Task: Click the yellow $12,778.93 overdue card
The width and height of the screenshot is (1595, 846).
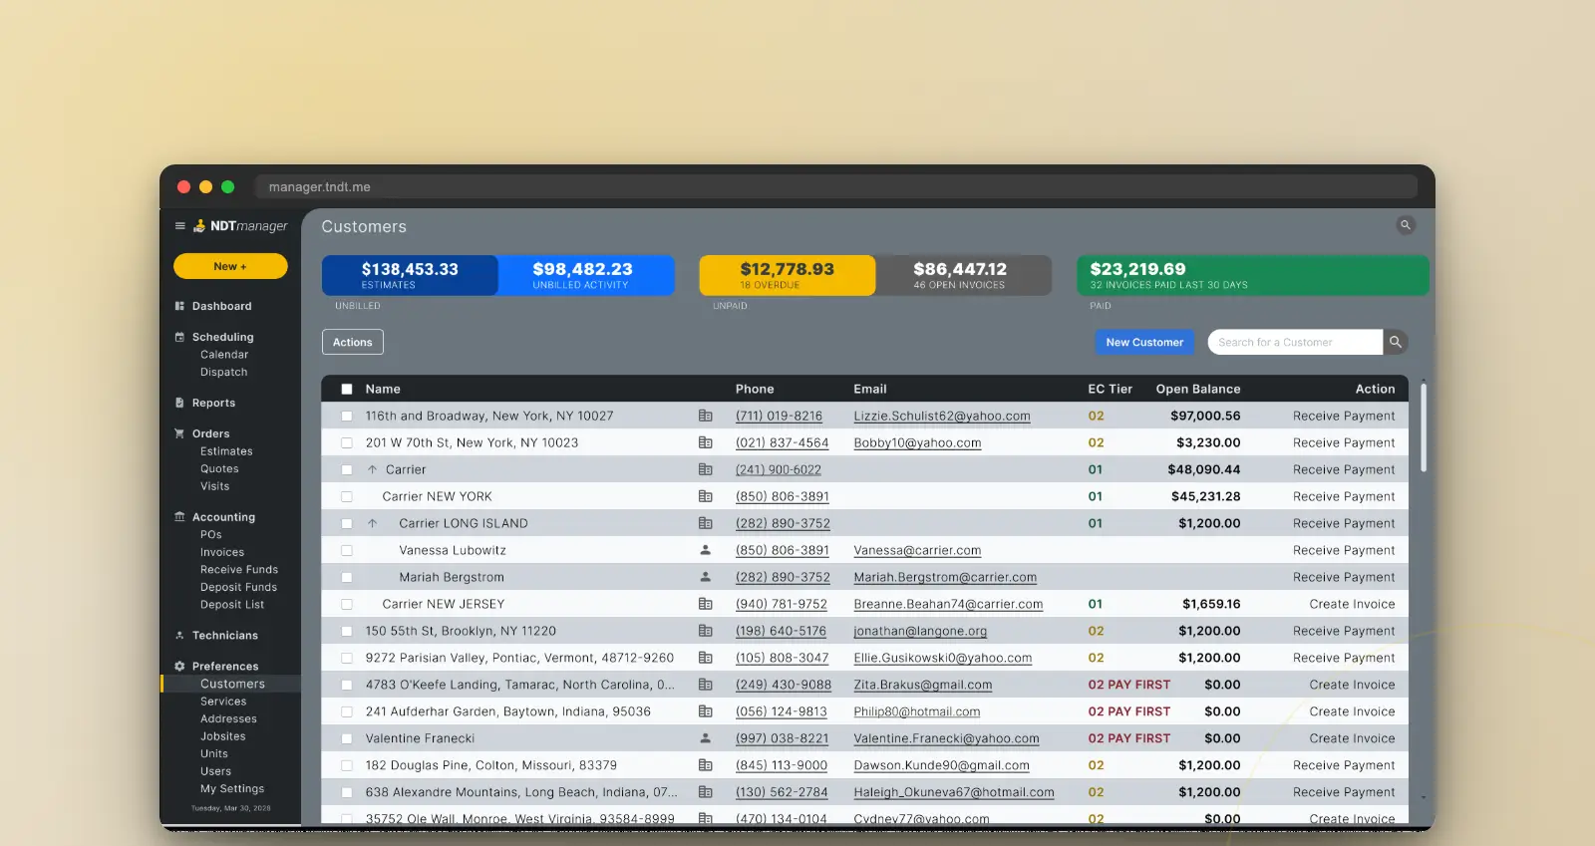Action: click(x=788, y=275)
